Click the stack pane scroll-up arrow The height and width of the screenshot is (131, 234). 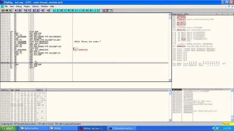pyautogui.click(x=232, y=90)
